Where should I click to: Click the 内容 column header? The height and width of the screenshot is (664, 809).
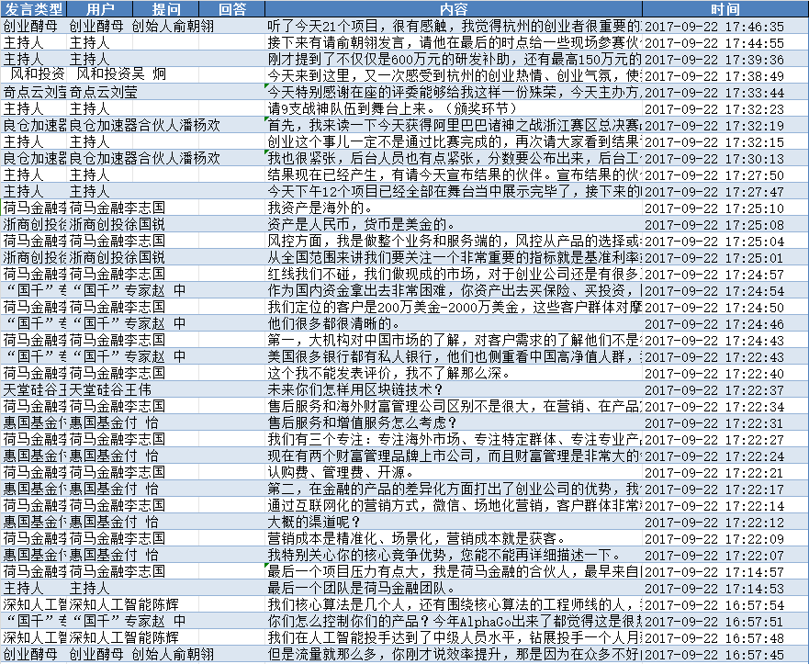[453, 9]
